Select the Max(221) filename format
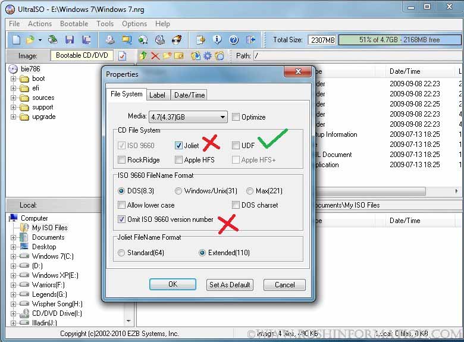464x342 pixels. click(x=250, y=191)
